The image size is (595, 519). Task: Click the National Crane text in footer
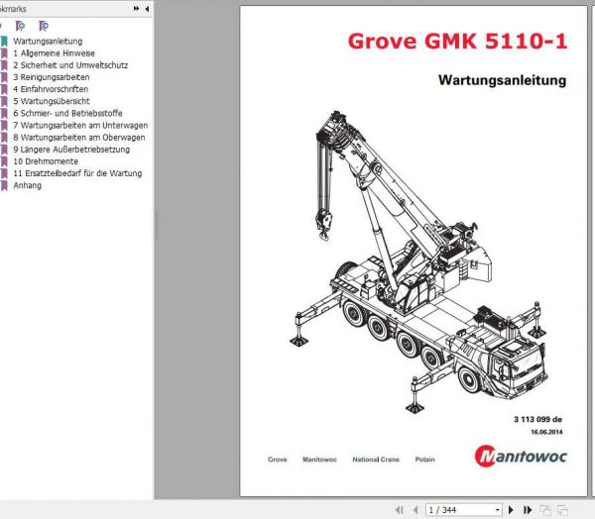(x=376, y=460)
